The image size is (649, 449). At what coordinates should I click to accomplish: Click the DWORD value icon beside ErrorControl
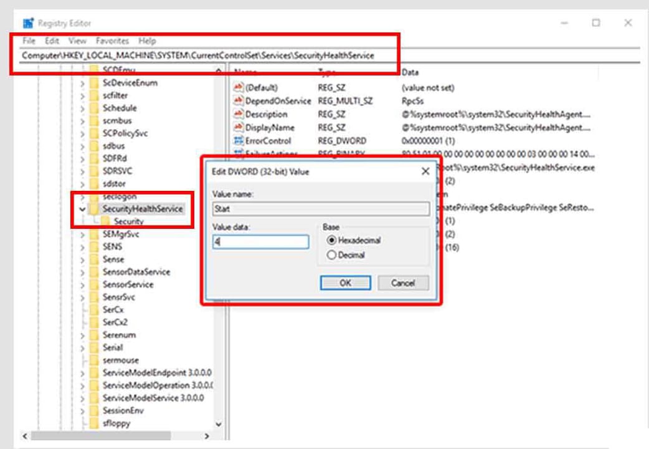pyautogui.click(x=239, y=140)
